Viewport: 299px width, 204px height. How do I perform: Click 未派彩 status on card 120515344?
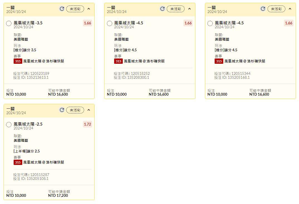[x=276, y=9]
